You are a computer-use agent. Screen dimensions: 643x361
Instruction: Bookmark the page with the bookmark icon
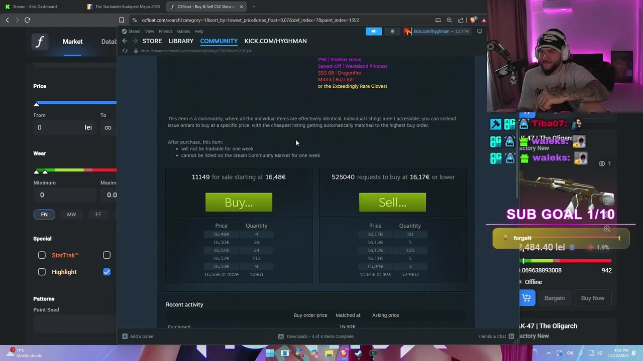[122, 20]
